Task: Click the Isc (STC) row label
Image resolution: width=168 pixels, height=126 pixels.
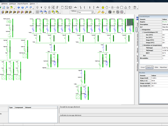Action: (149, 37)
